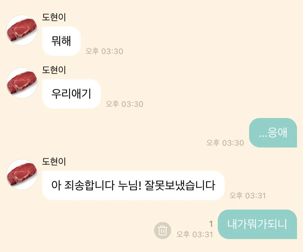Tap the 내가뭐가되니 sent message bubble
Screen dimensions: 303x252
[x=257, y=224]
